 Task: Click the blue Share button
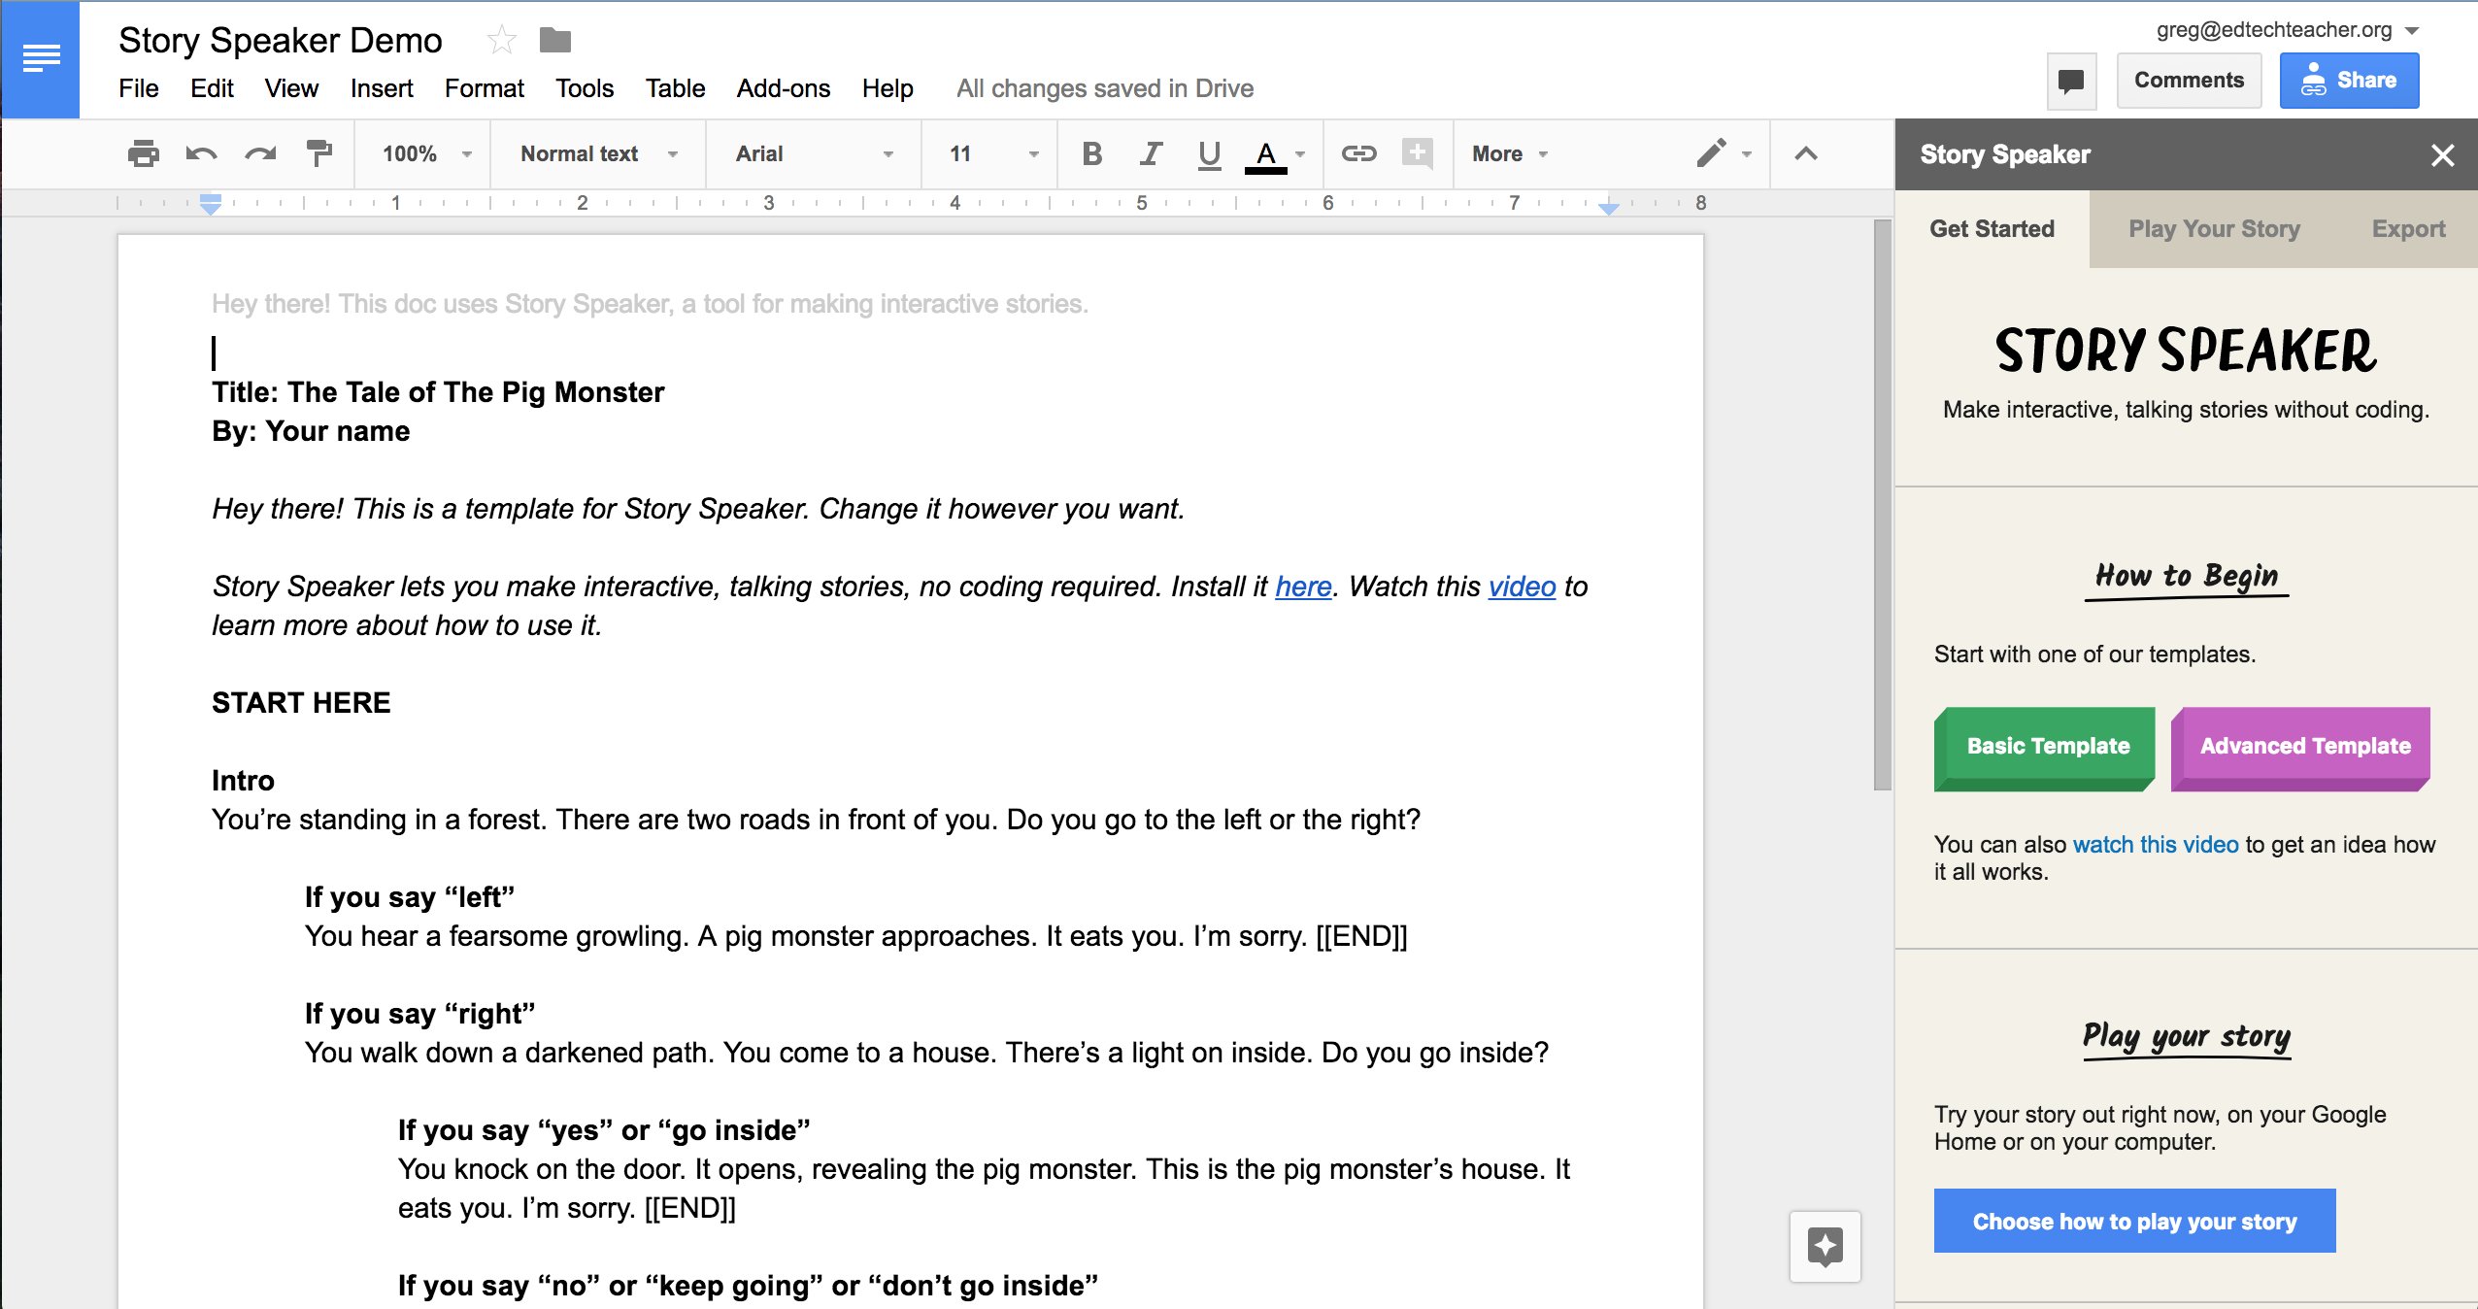2349,81
